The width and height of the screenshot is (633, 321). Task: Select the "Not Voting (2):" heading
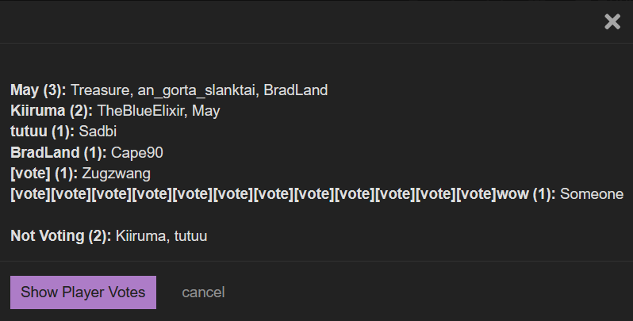(61, 236)
